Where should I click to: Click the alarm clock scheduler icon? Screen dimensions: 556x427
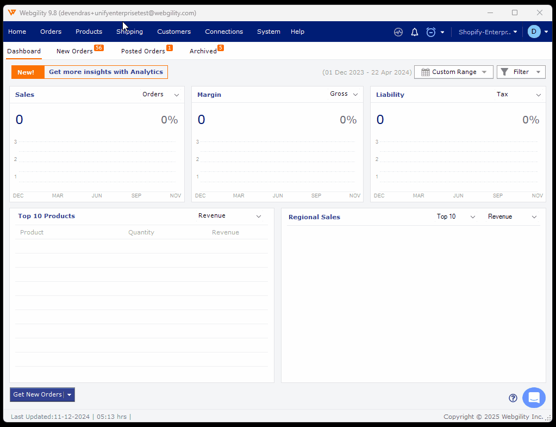[431, 32]
